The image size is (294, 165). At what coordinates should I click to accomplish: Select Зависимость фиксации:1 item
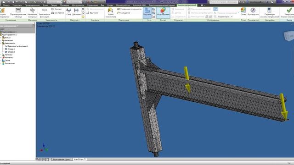tap(17, 46)
